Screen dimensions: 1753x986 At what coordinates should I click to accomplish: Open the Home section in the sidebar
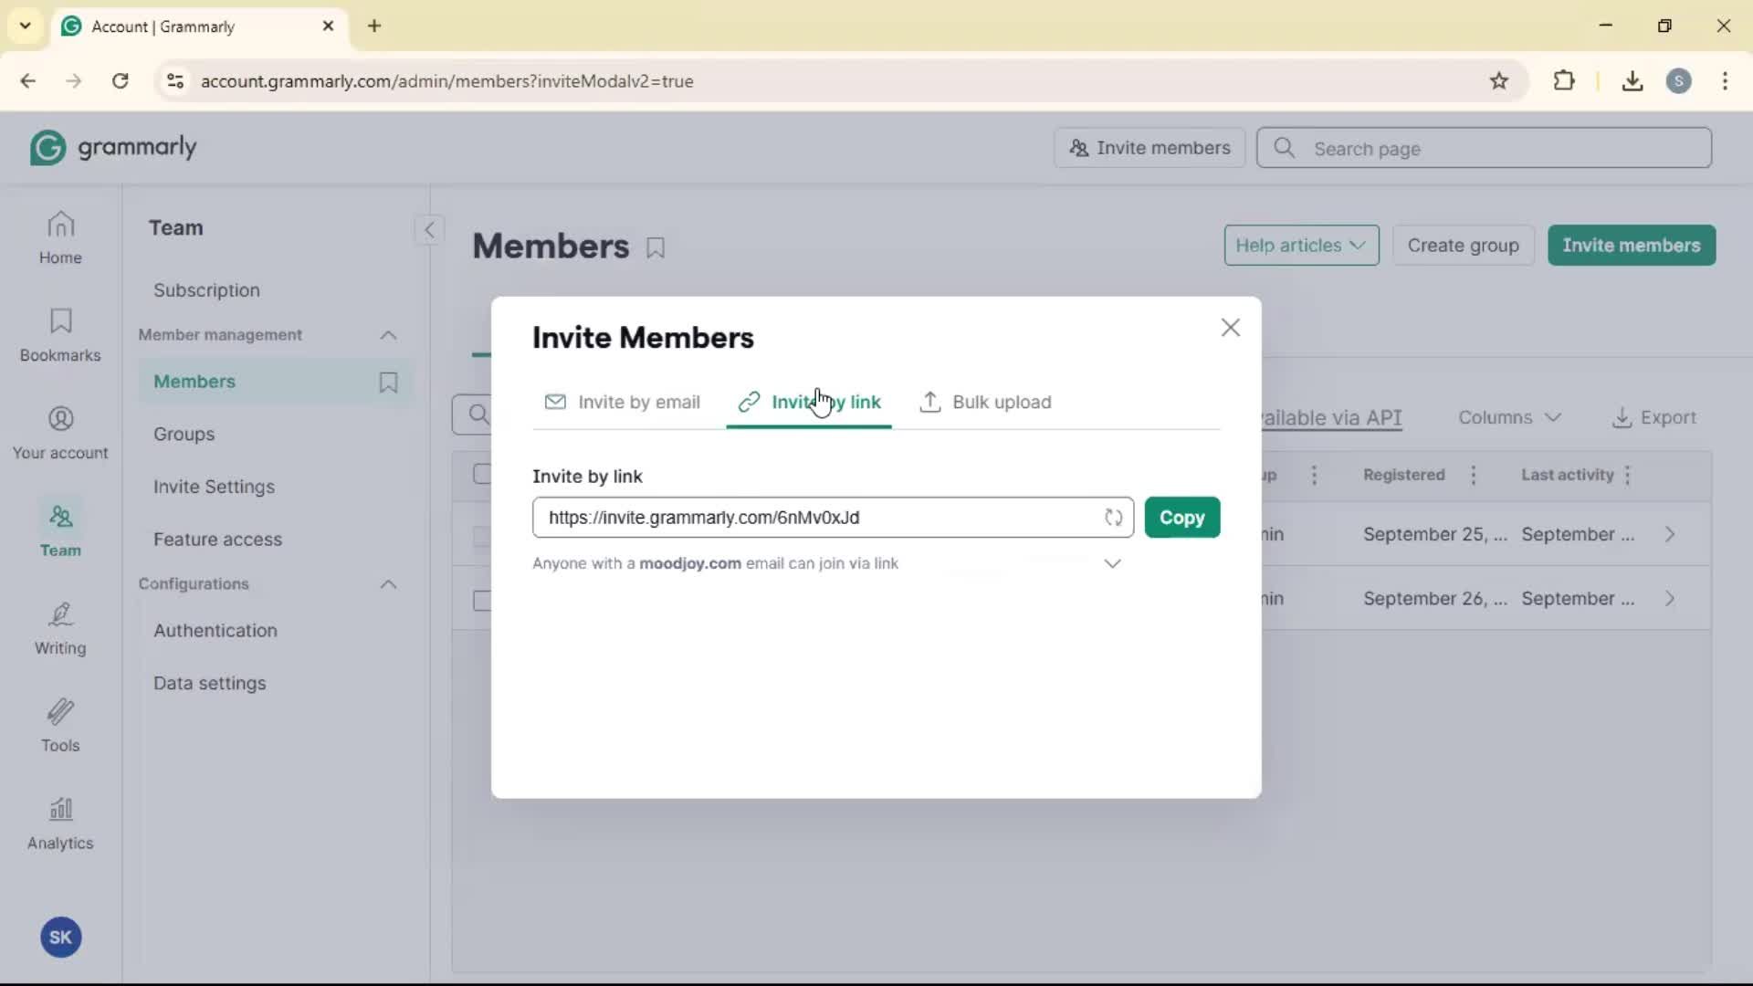[x=60, y=237]
